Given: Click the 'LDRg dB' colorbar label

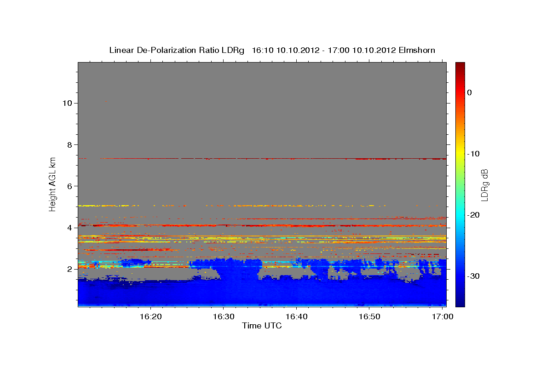Looking at the screenshot, I should (x=484, y=184).
